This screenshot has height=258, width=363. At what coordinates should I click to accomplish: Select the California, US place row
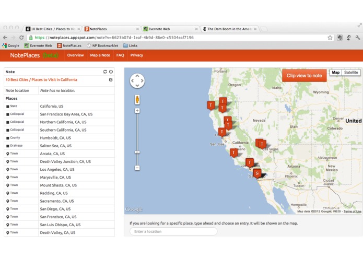click(59, 106)
